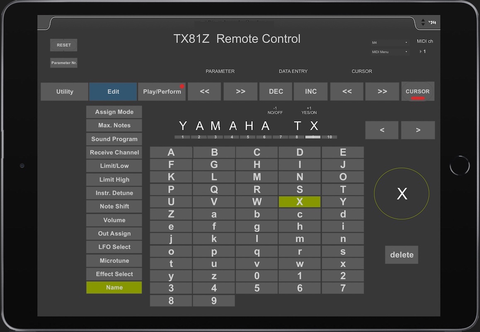Tap the large circular X character display
The image size is (480, 332).
(402, 193)
